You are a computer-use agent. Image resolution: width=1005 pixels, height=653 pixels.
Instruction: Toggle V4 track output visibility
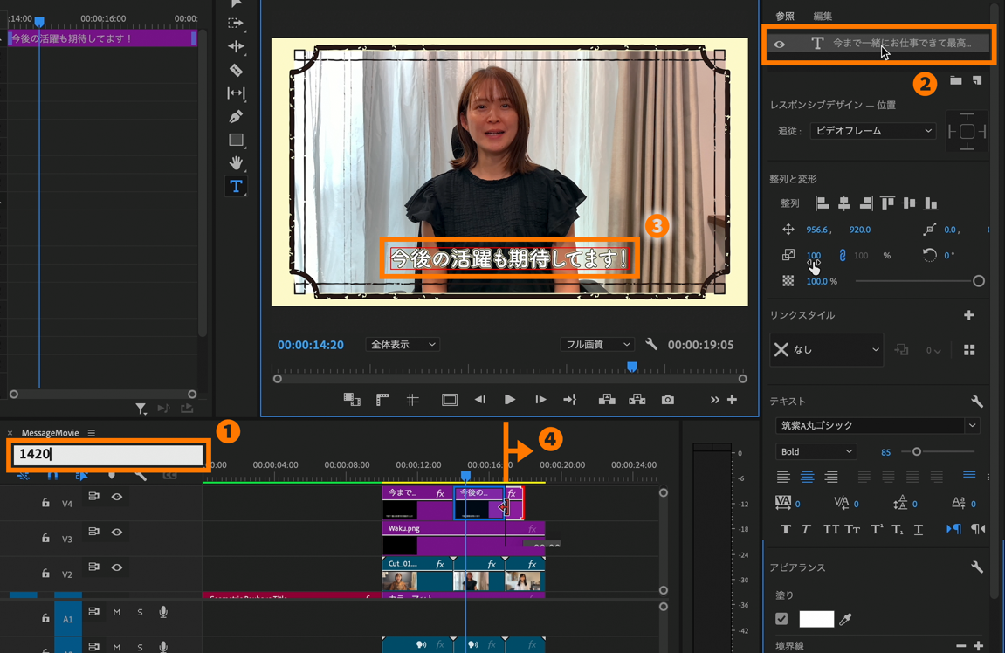(117, 497)
